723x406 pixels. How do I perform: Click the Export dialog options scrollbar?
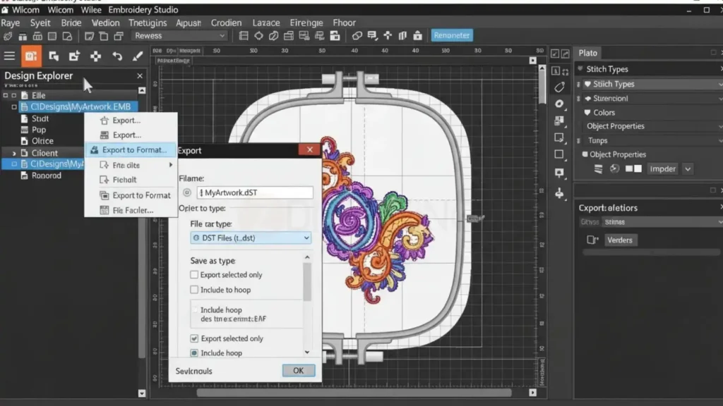pyautogui.click(x=307, y=282)
